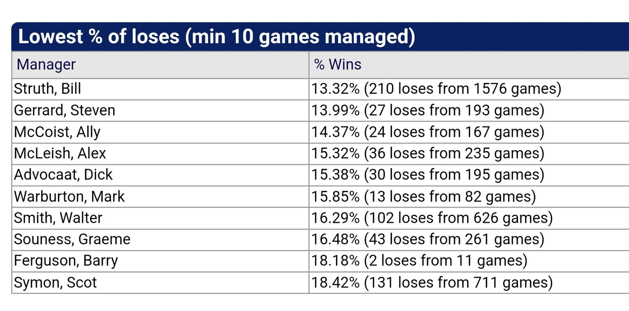The width and height of the screenshot is (629, 311).
Task: Open the Symon, Scot manager entry
Action: (x=56, y=283)
